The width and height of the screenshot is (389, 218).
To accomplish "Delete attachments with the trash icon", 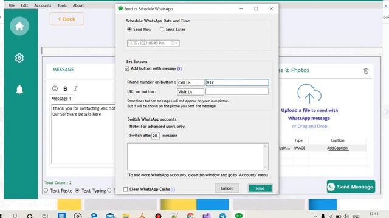I will (x=366, y=71).
